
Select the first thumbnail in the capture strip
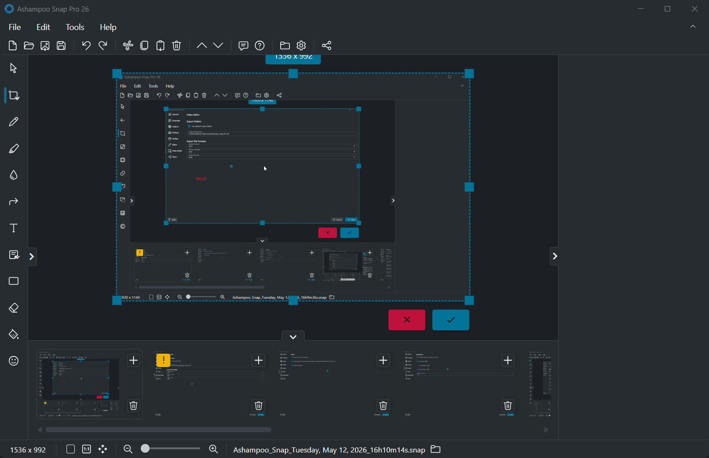pos(90,384)
